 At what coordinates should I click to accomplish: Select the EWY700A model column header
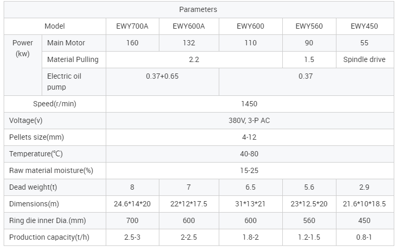(x=132, y=26)
